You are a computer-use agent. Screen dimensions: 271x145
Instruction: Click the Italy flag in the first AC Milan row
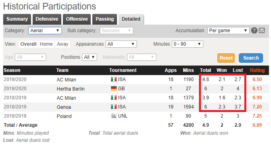coord(114,79)
